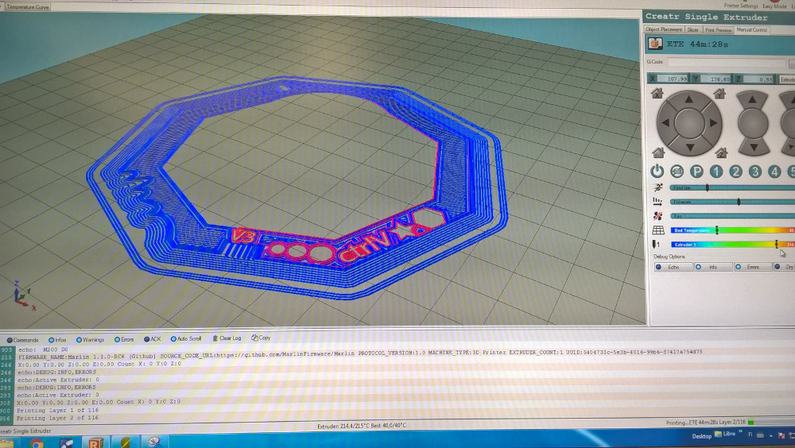The image size is (795, 448).
Task: Click the stop motors icon
Action: [677, 172]
